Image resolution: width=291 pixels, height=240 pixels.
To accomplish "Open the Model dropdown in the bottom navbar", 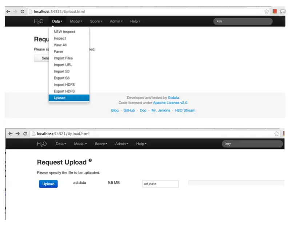I will coord(80,144).
